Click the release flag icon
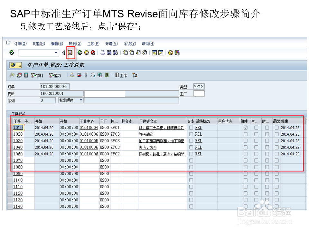Viewport: 309px width, 232px height. click(12, 75)
